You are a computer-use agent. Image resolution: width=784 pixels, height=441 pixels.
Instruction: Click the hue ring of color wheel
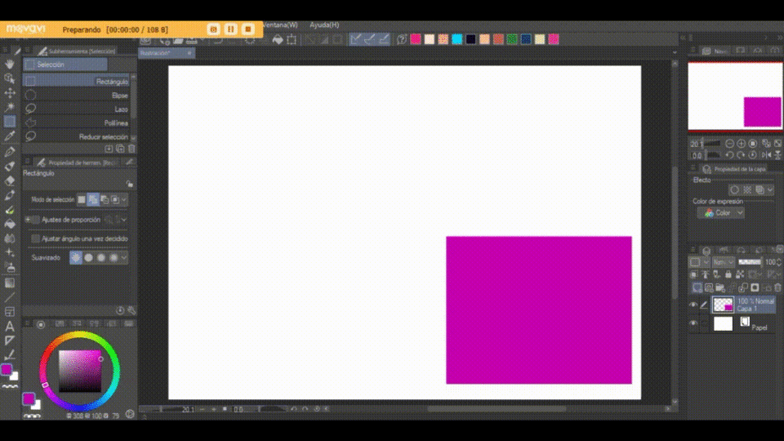79,336
